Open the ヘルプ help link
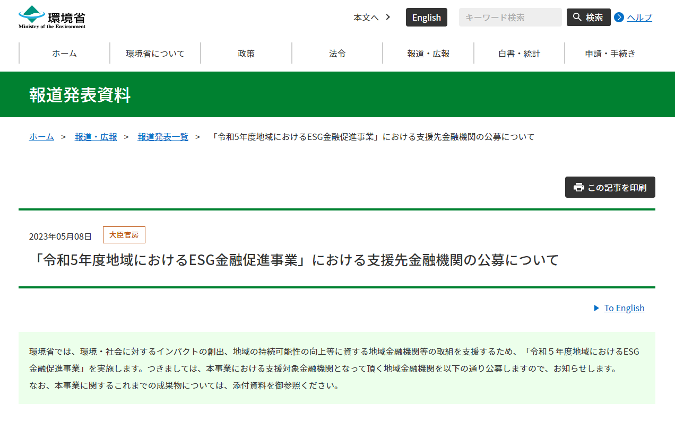Screen dimensions: 675x439 tap(639, 17)
